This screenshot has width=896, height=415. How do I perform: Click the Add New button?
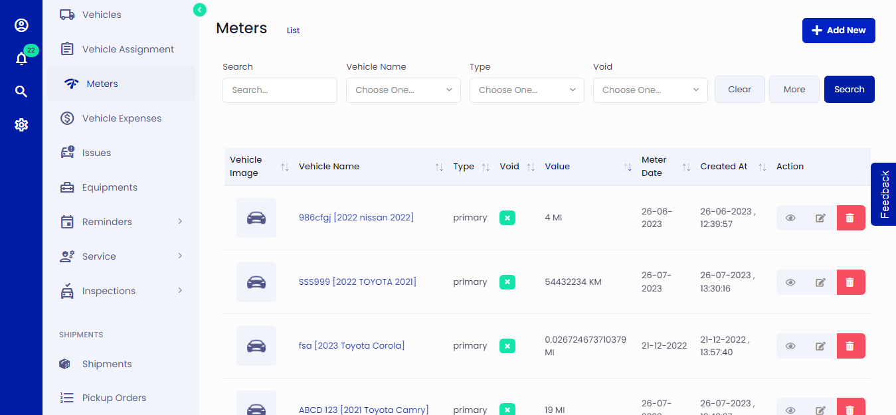point(838,30)
